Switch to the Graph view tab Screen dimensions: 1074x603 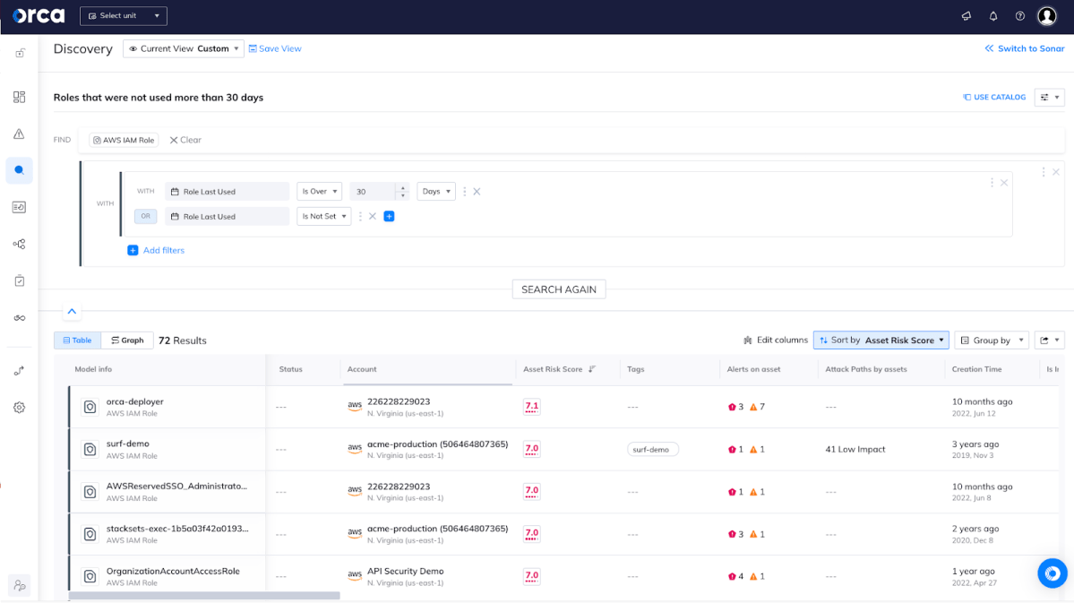tap(127, 340)
